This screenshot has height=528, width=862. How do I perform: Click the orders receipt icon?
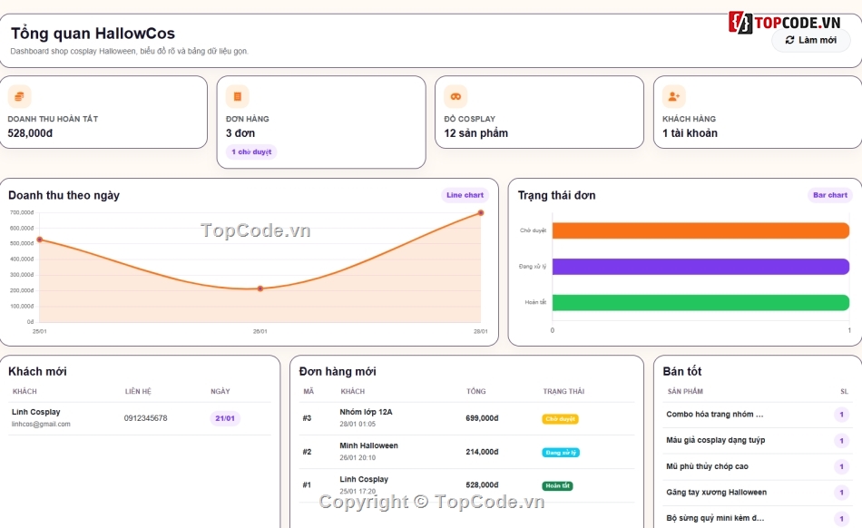pos(238,97)
